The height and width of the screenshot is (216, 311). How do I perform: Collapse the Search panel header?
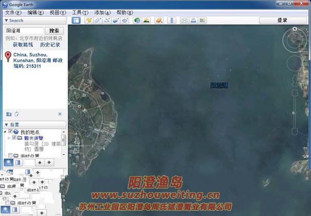click(6, 21)
